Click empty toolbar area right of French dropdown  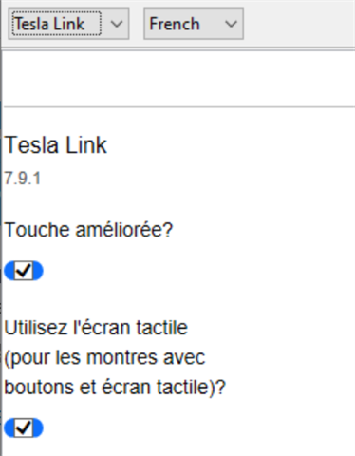point(299,24)
